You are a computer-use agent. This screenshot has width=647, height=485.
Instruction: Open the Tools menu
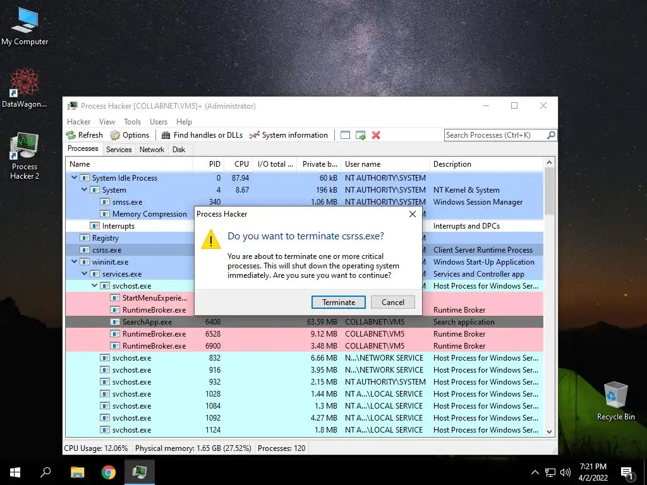133,122
